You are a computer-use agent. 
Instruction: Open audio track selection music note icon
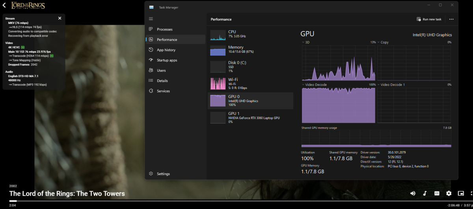(425, 193)
